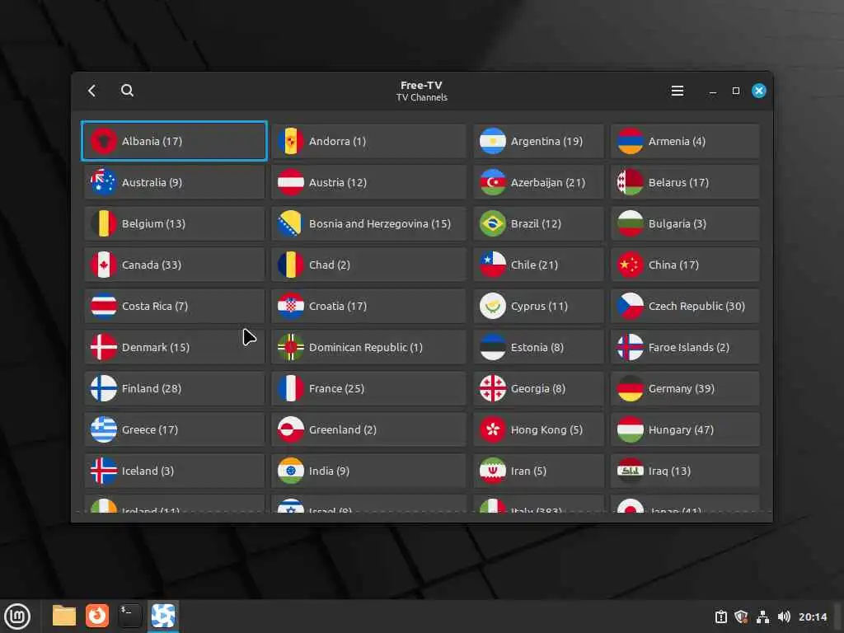The width and height of the screenshot is (844, 633).
Task: Select Georgia (8) country button
Action: 539,388
